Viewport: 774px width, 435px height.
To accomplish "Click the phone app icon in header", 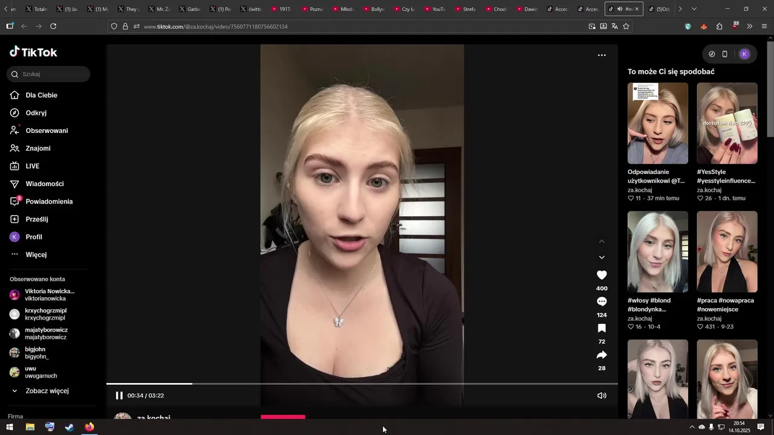I will coord(725,54).
